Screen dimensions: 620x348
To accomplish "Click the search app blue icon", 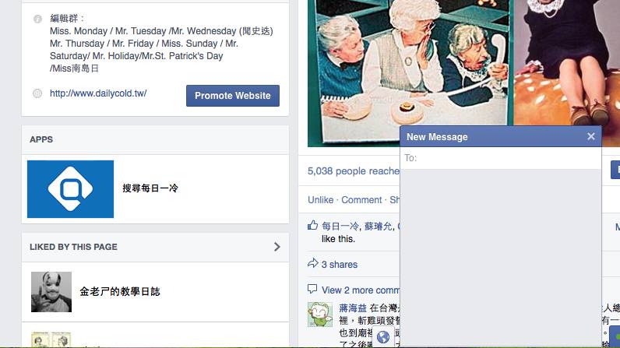I will coord(70,189).
